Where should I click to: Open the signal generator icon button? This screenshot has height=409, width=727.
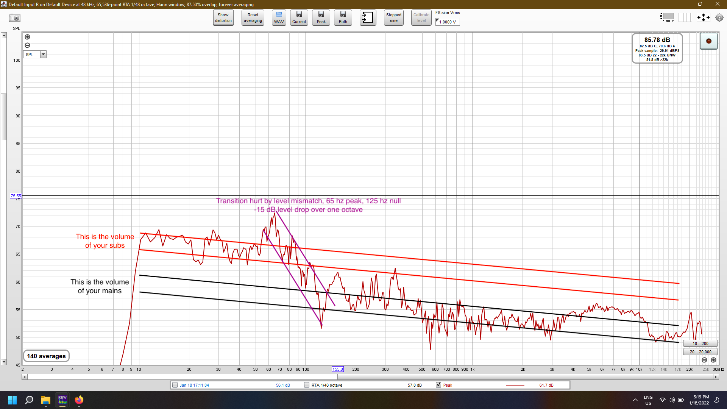[368, 18]
